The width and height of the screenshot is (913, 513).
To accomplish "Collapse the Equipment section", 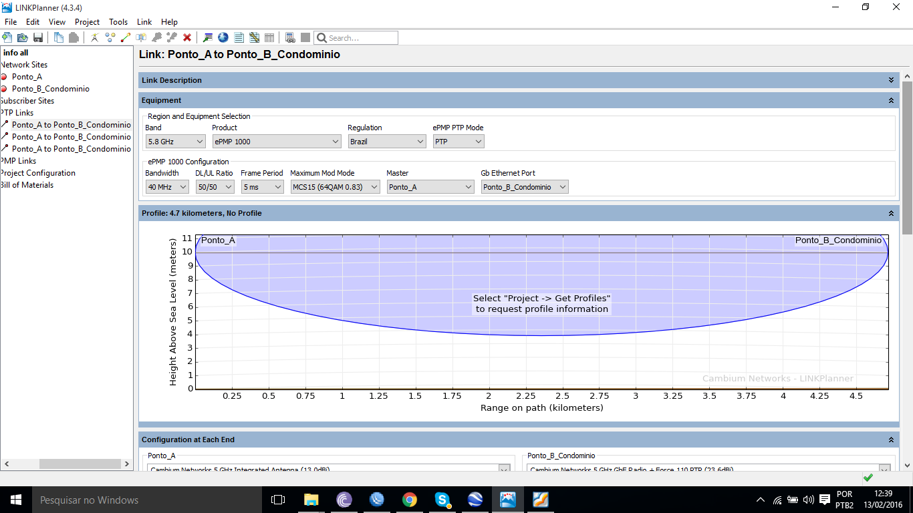I will click(891, 100).
